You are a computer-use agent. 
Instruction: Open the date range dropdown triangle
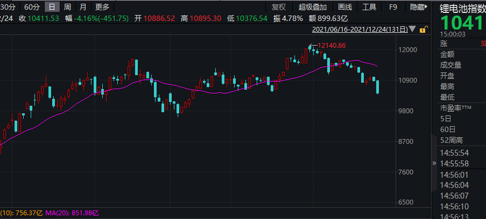coord(413,29)
